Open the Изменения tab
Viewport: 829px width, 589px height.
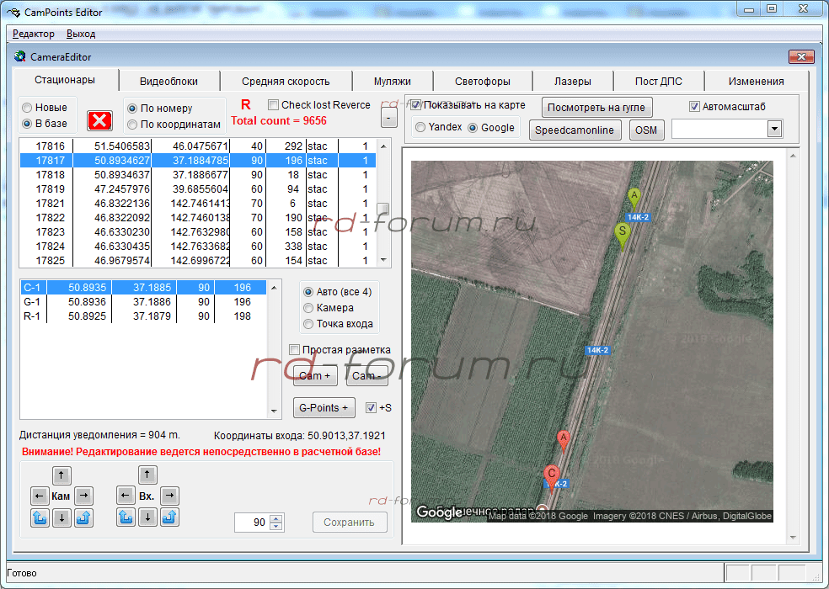(x=756, y=82)
